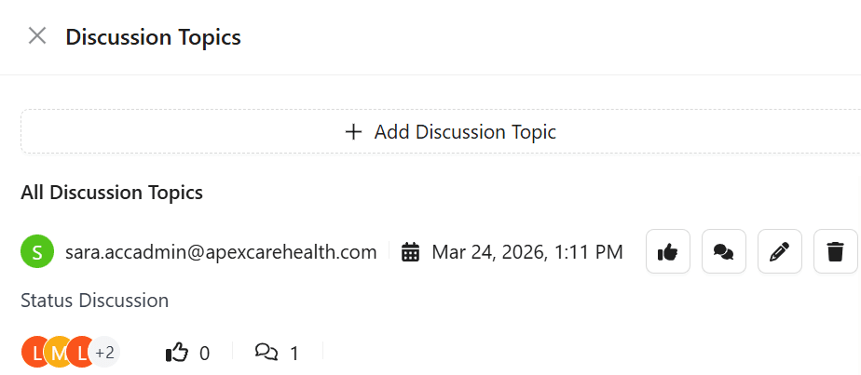Click the leftmost orange L participant avatar
The height and width of the screenshot is (375, 861).
(34, 352)
